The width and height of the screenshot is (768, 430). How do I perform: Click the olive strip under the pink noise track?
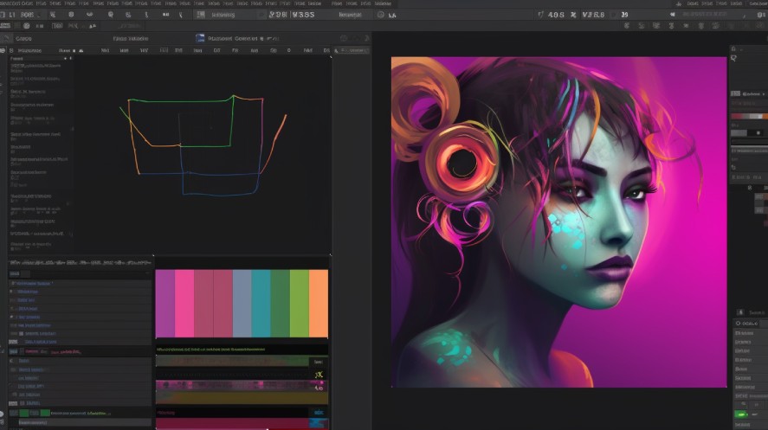pos(242,397)
